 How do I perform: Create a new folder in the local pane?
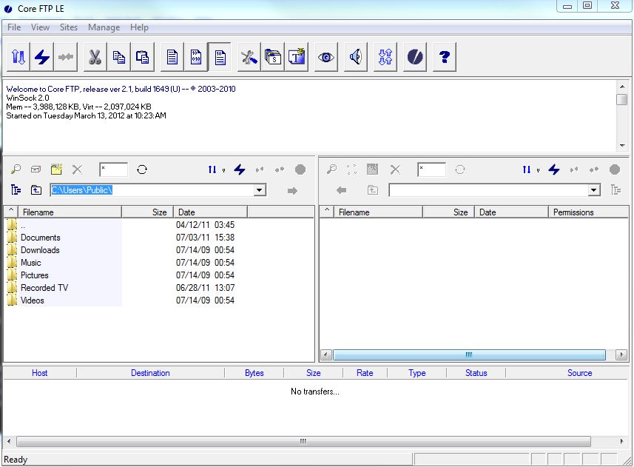coord(57,169)
